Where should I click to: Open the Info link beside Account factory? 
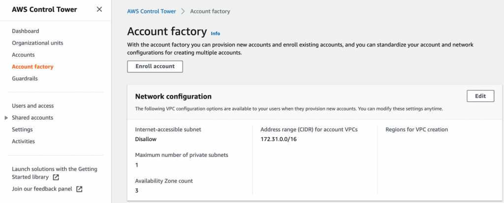tap(215, 33)
